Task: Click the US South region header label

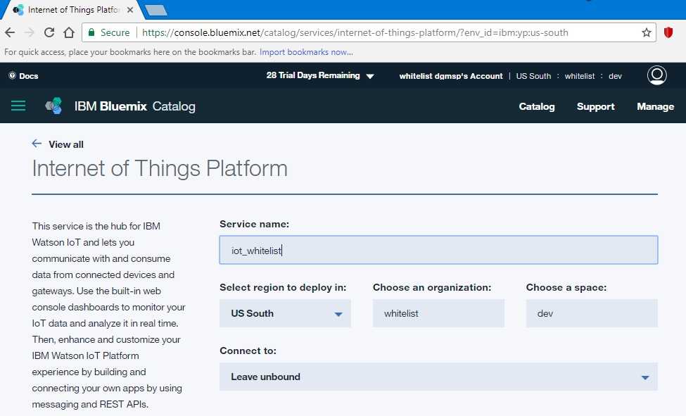Action: point(533,76)
